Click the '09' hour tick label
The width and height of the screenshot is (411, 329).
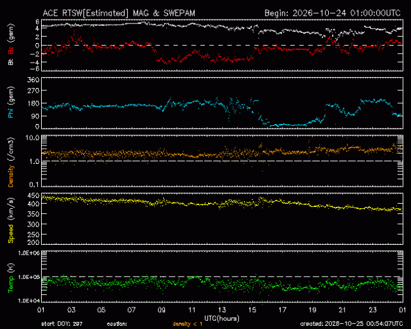(162, 310)
